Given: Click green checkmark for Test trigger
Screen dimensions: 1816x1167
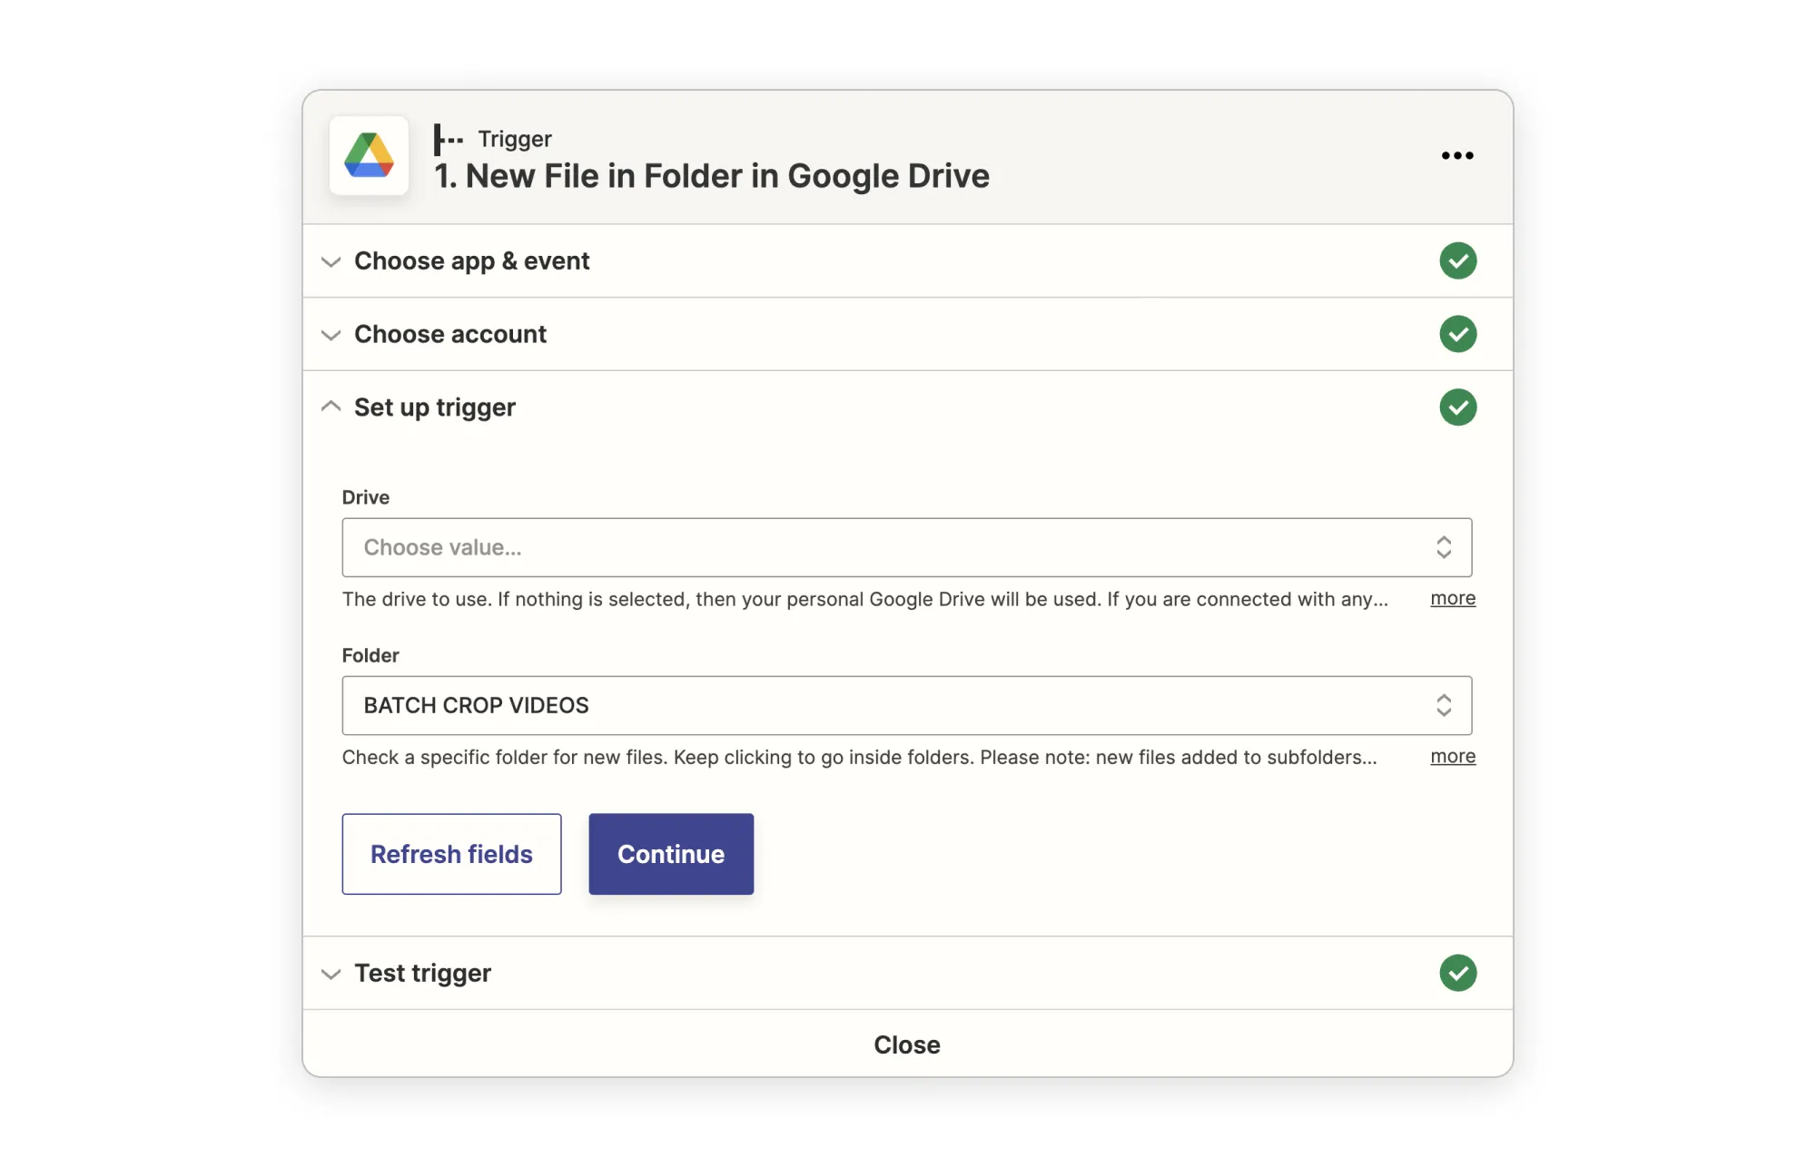Looking at the screenshot, I should [x=1457, y=973].
